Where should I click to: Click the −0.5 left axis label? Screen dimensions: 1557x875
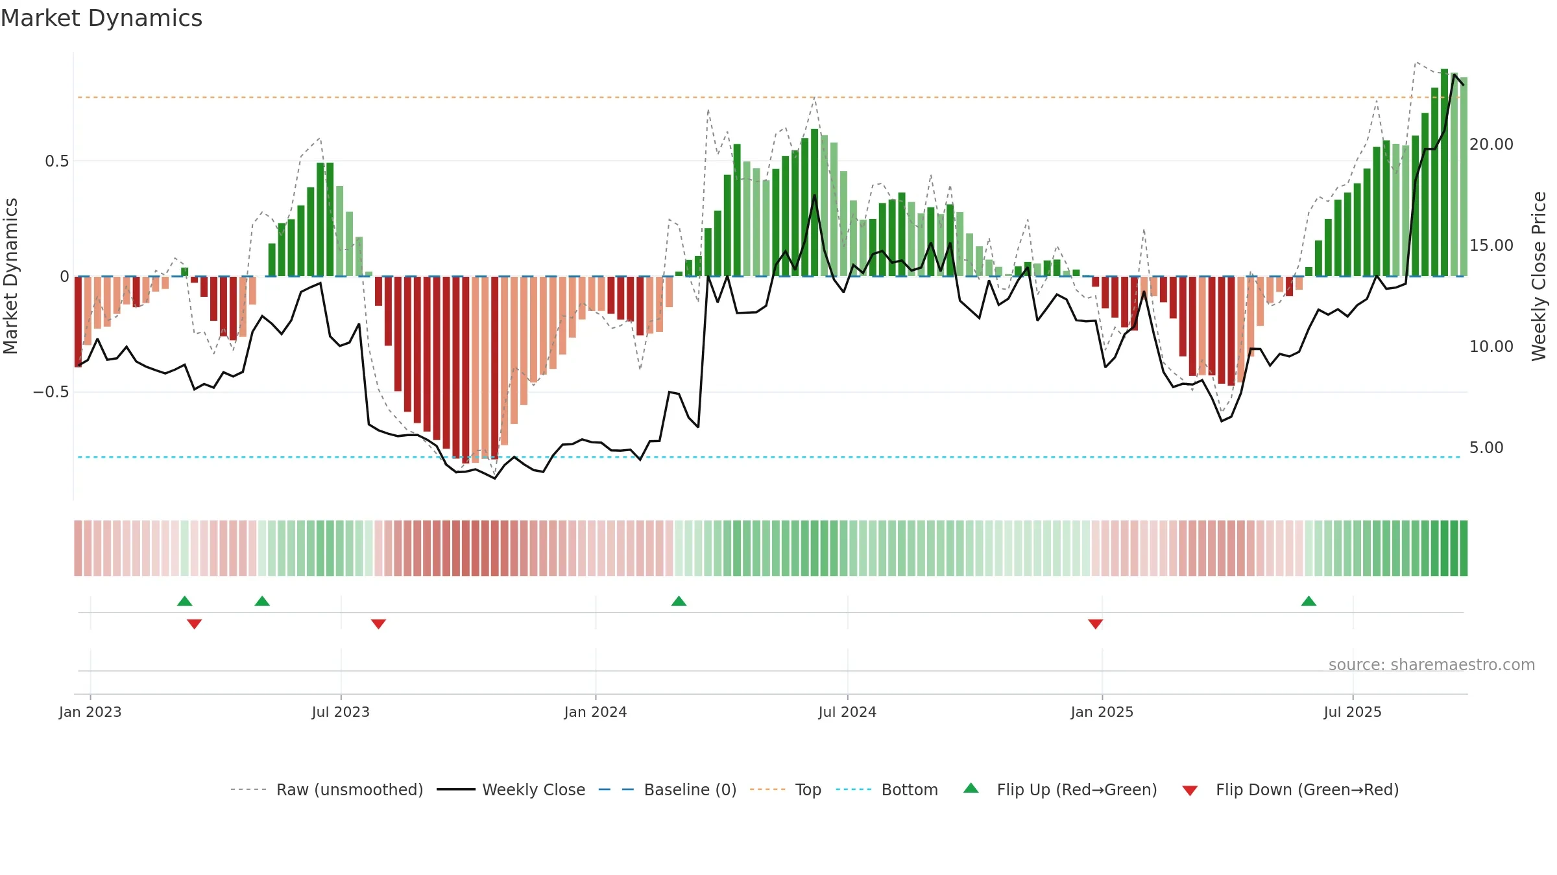51,391
